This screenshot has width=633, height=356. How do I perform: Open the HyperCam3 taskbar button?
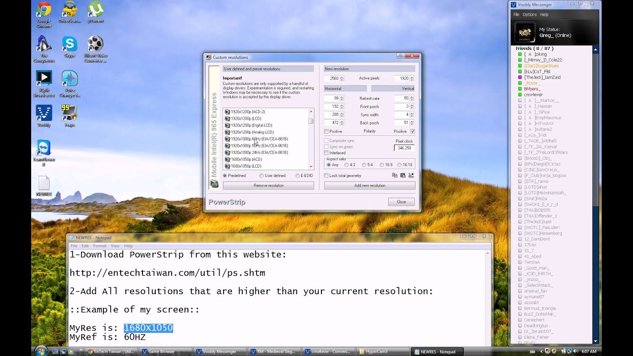click(383, 352)
